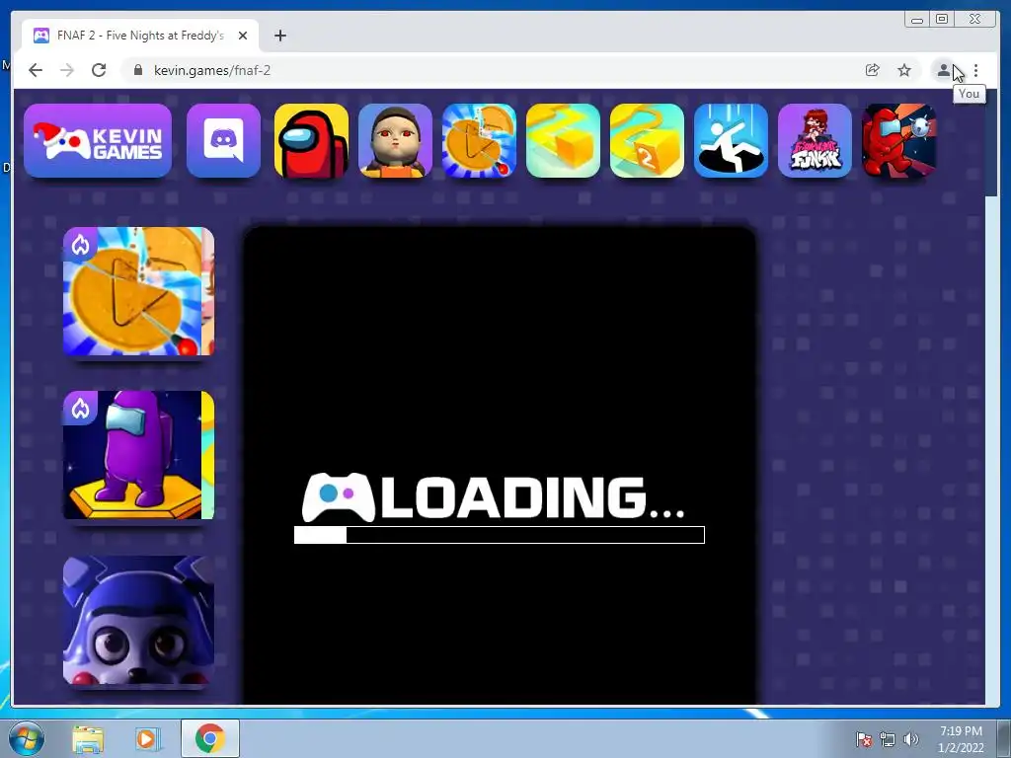The height and width of the screenshot is (758, 1011).
Task: Open the Discord icon tile
Action: (x=224, y=140)
